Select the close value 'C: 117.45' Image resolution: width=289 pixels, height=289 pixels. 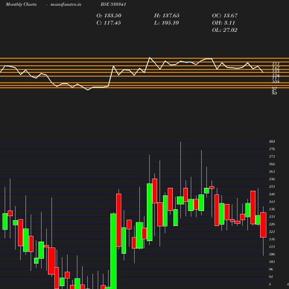tap(109, 23)
